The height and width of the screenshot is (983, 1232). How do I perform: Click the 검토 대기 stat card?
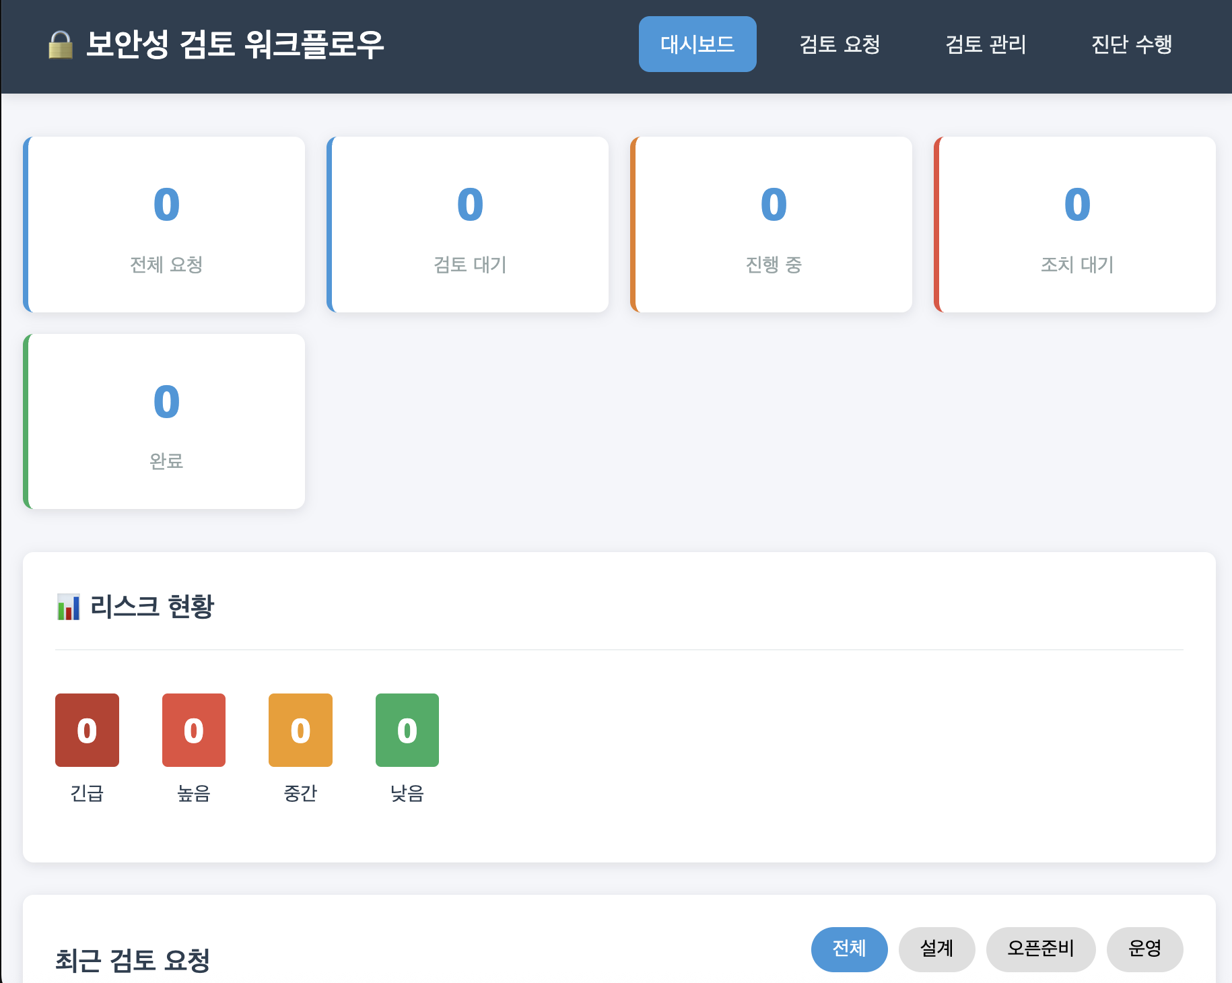(x=468, y=224)
